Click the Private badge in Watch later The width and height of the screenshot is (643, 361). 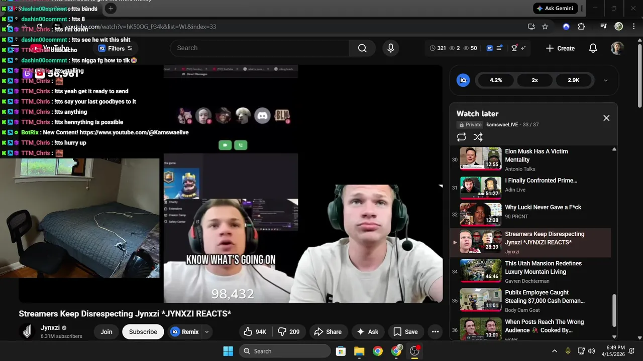coord(470,125)
